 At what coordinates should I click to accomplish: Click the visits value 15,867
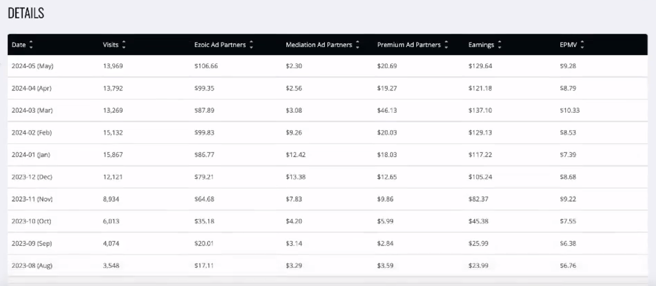[113, 155]
